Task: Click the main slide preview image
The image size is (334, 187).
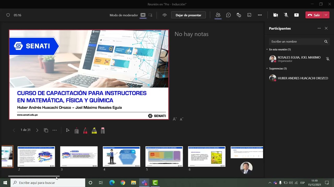Action: [x=89, y=75]
